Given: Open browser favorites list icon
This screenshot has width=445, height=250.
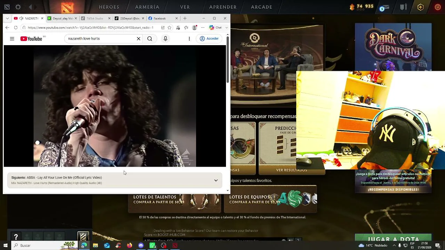Looking at the screenshot, I should click(186, 27).
